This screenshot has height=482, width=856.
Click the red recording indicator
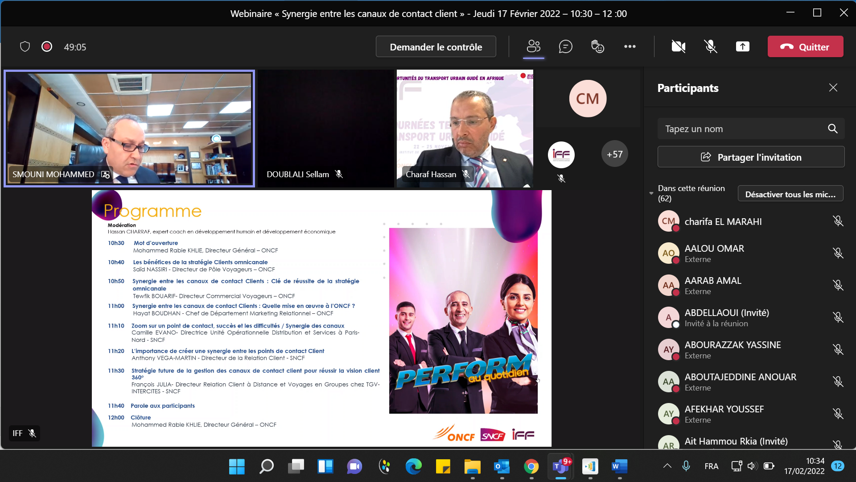[x=47, y=46]
